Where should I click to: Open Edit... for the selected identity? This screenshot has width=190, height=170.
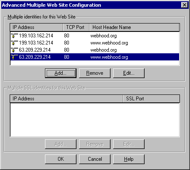[129, 73]
